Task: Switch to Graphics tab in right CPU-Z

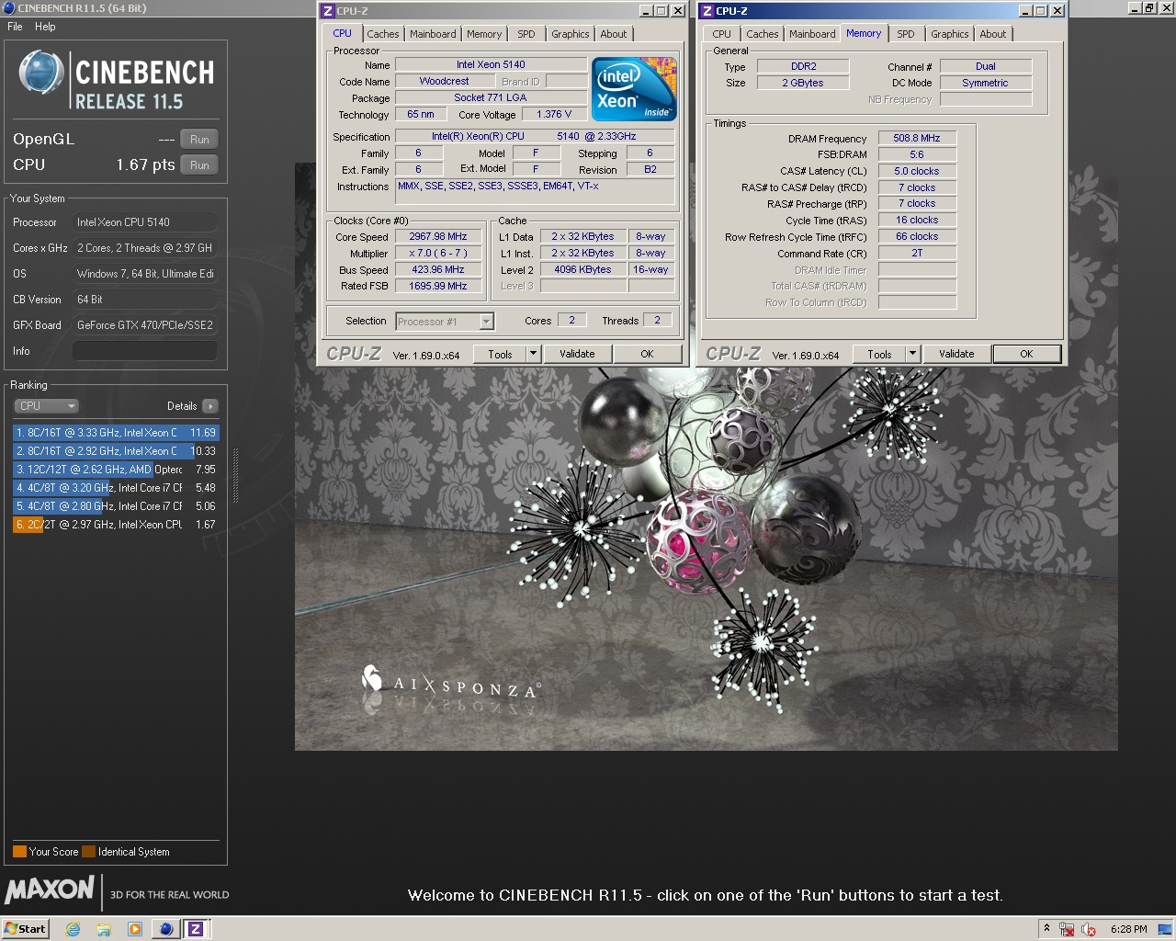Action: tap(950, 34)
